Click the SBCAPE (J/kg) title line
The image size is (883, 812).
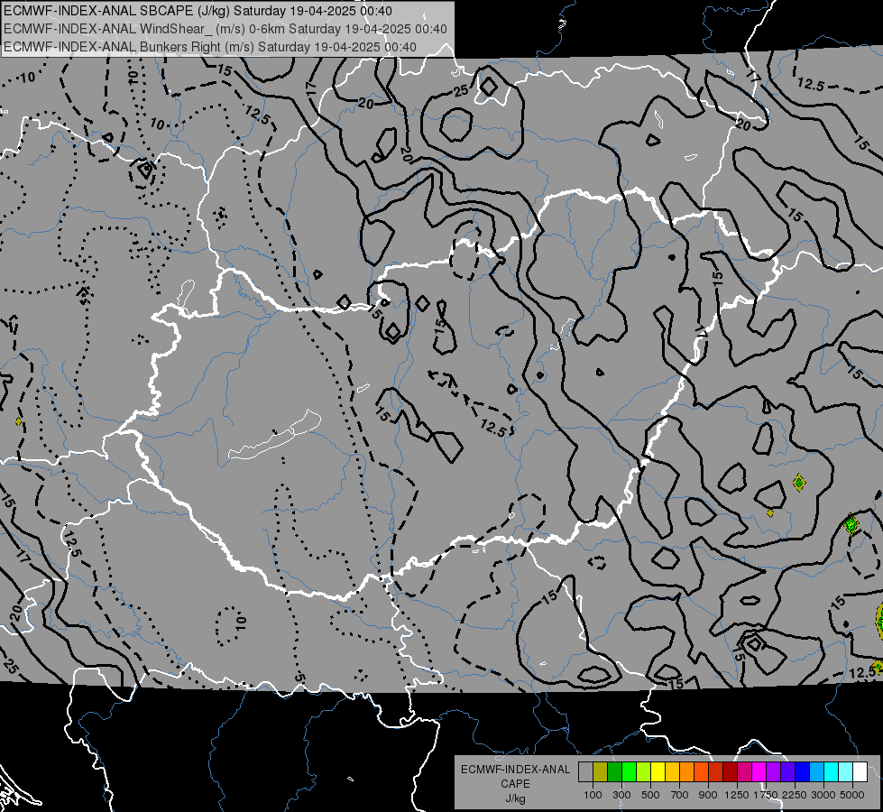coord(198,11)
